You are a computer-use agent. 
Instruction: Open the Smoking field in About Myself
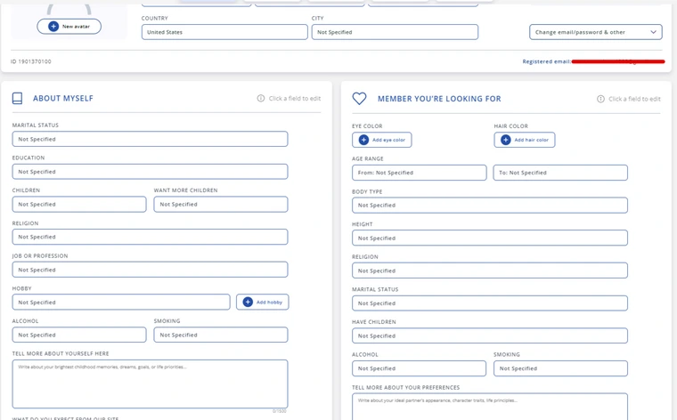(x=221, y=335)
